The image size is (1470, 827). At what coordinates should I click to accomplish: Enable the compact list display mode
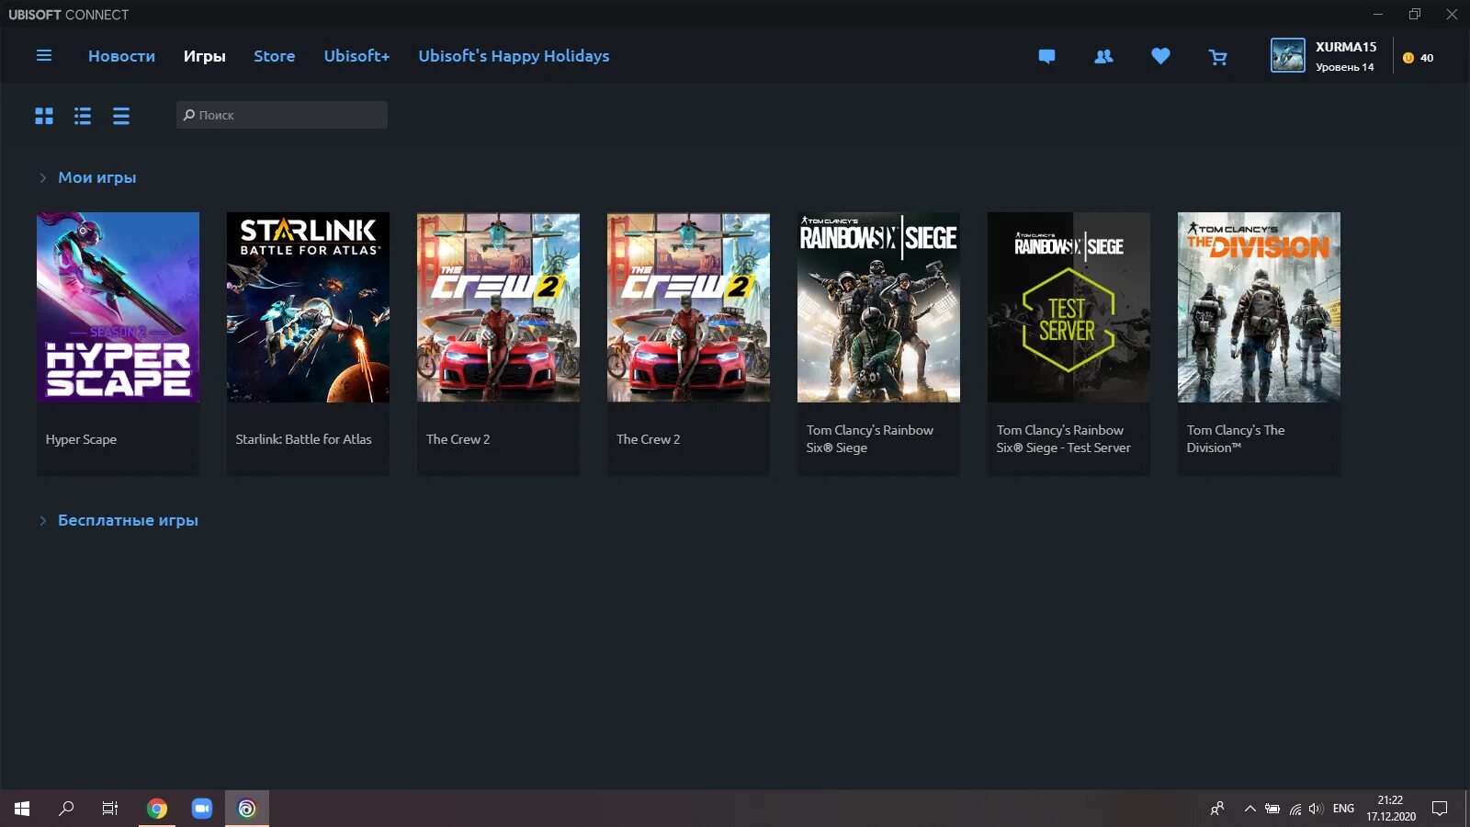click(x=120, y=115)
